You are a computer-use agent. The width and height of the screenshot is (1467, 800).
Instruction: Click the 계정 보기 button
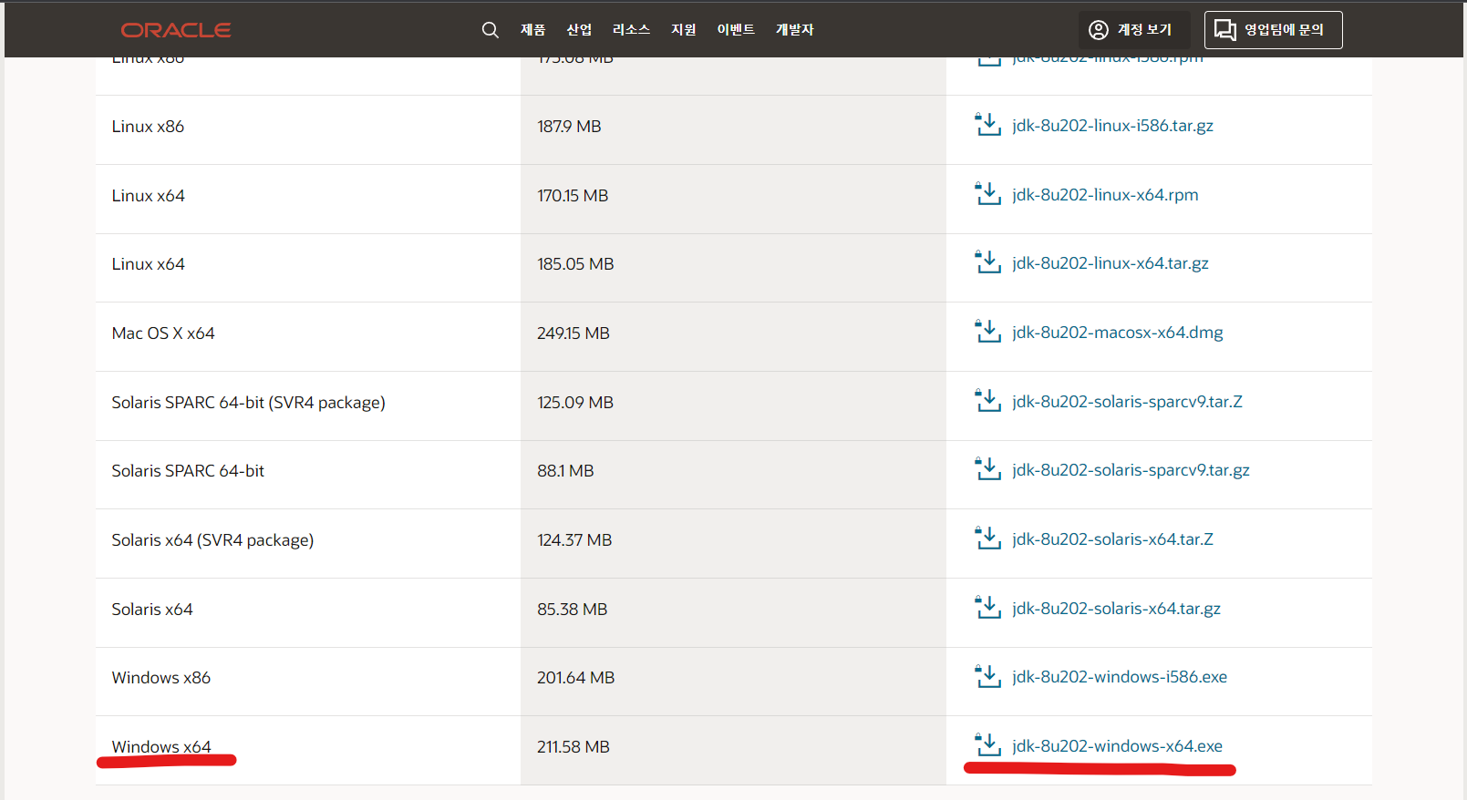(x=1134, y=30)
